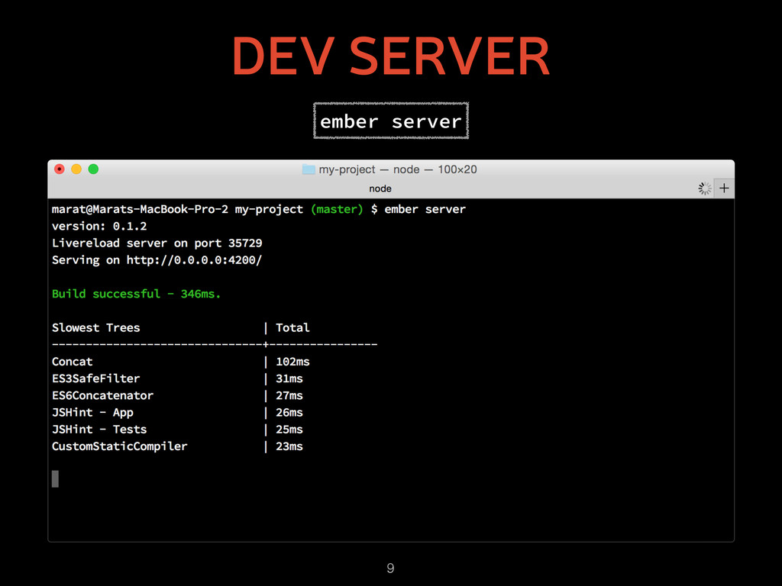Click the 25ms value

pyautogui.click(x=289, y=430)
